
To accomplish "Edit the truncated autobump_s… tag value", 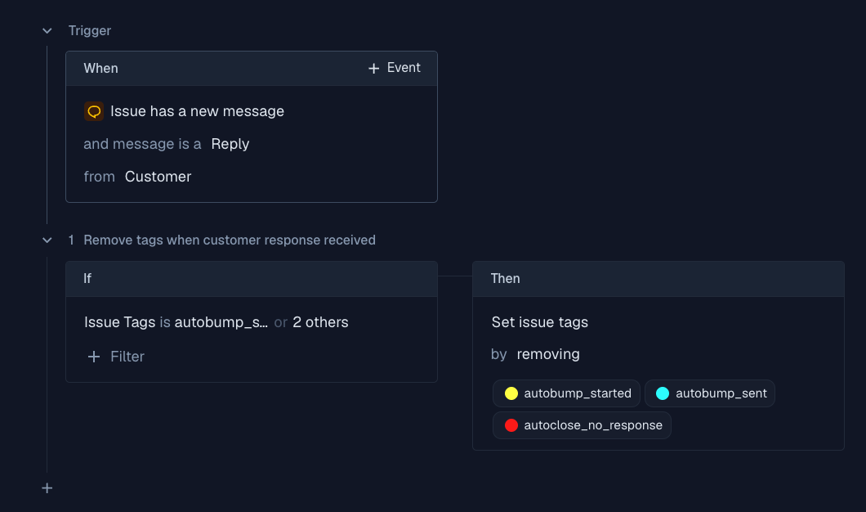I will point(221,322).
